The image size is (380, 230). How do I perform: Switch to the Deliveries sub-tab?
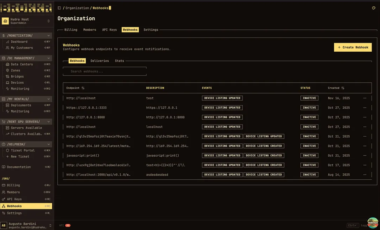click(x=100, y=61)
